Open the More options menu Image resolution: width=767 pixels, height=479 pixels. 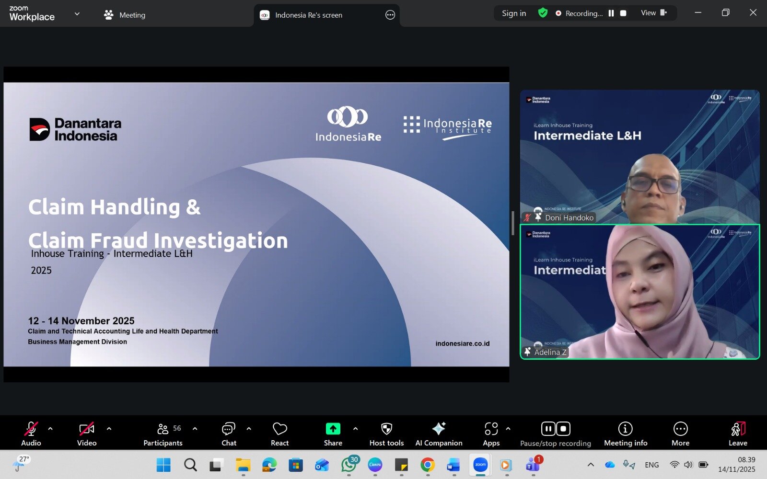680,433
